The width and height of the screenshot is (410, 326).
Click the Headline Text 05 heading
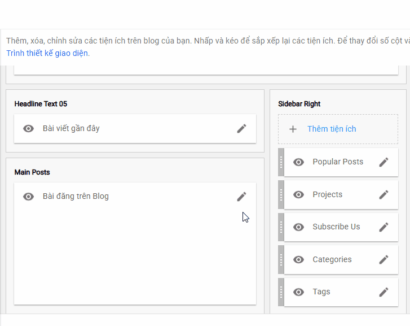tap(41, 104)
